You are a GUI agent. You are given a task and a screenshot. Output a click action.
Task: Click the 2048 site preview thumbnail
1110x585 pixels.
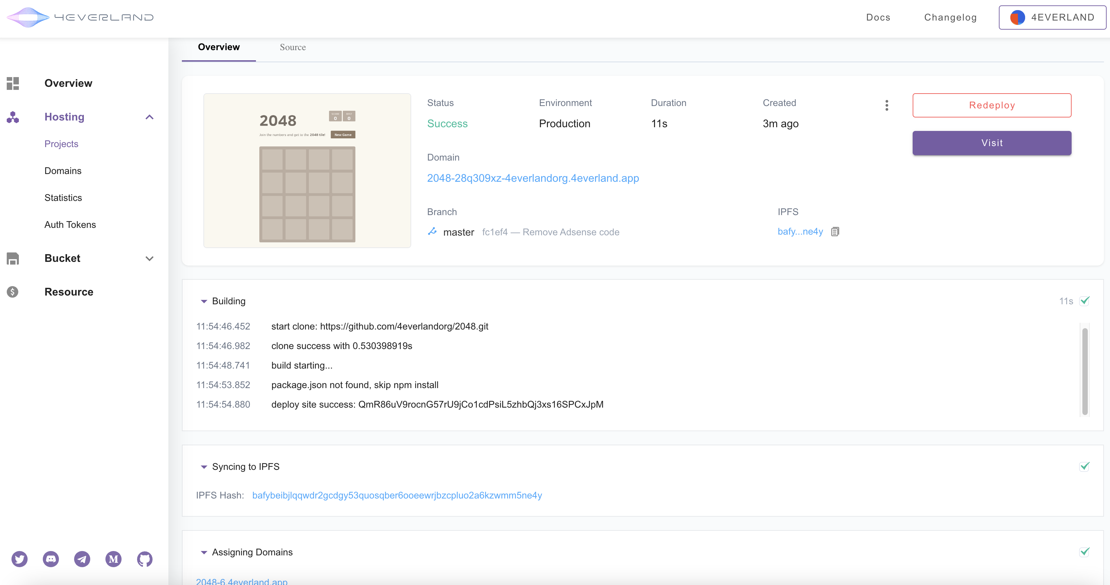307,171
